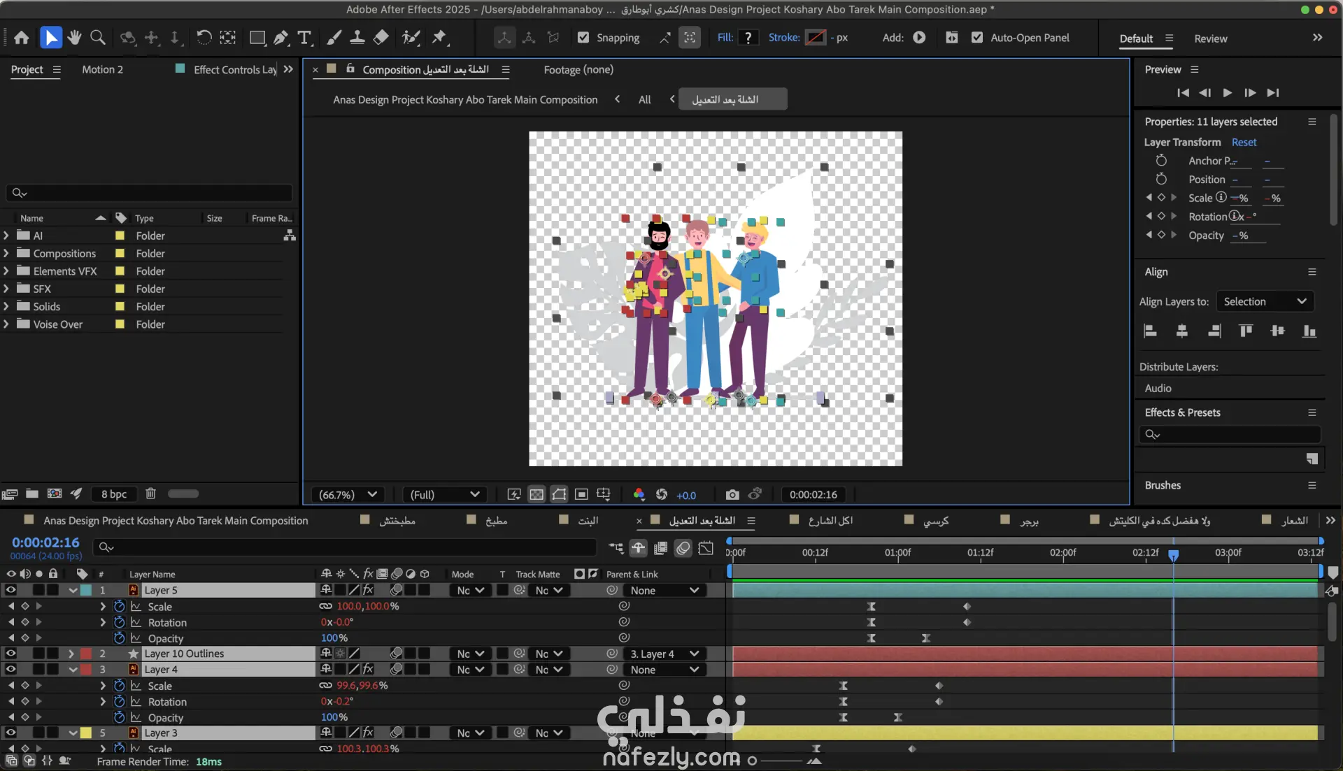Image resolution: width=1343 pixels, height=771 pixels.
Task: Click the Take Snapshot camera icon
Action: tap(732, 495)
